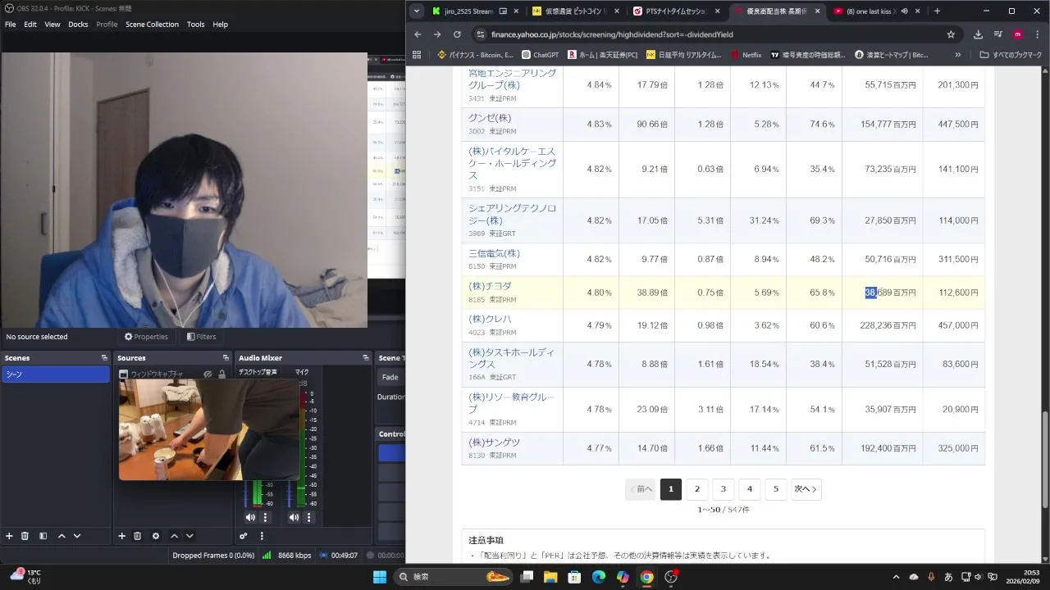Screen dimensions: 1050x590
Task: Remove selected scene with Scenes trash icon
Action: click(x=25, y=536)
